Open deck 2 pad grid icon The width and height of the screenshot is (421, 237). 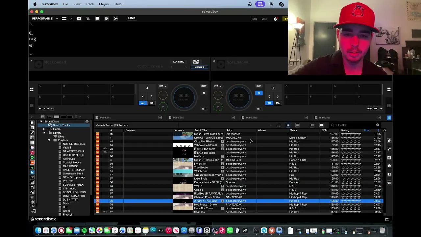pos(389,89)
